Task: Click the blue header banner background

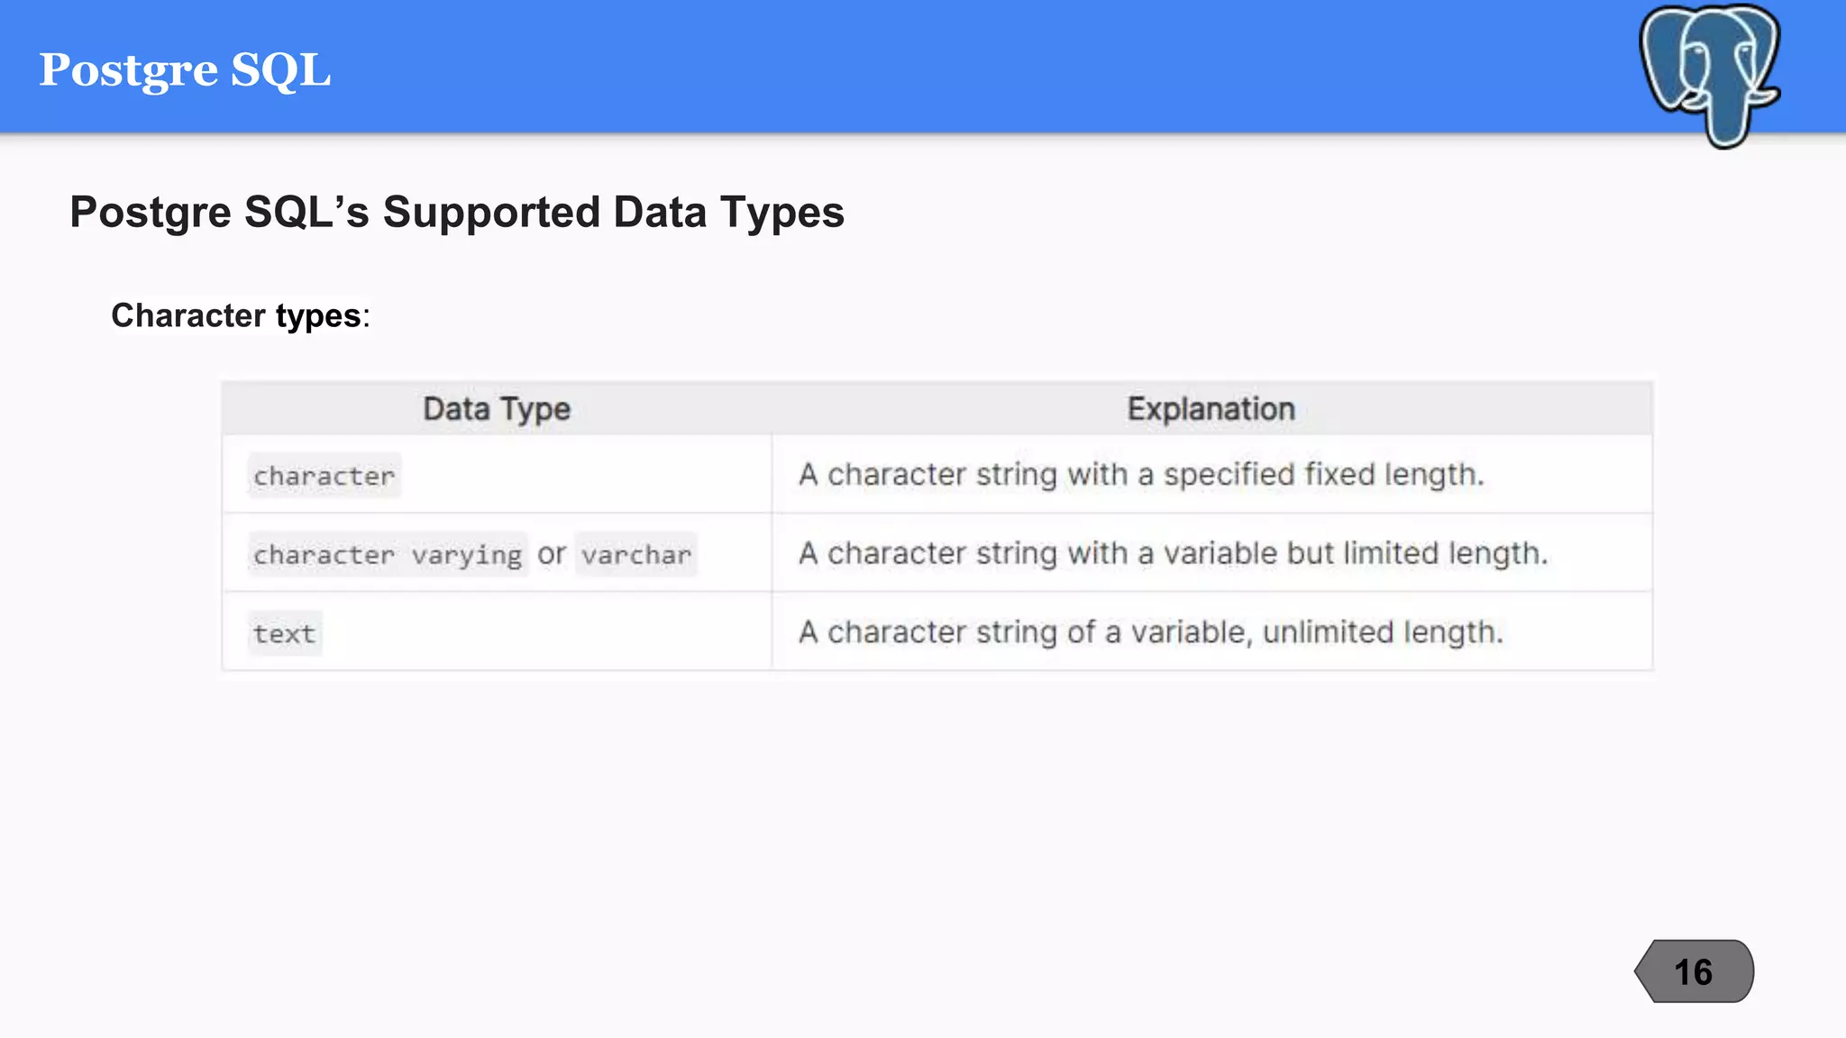Action: click(901, 67)
